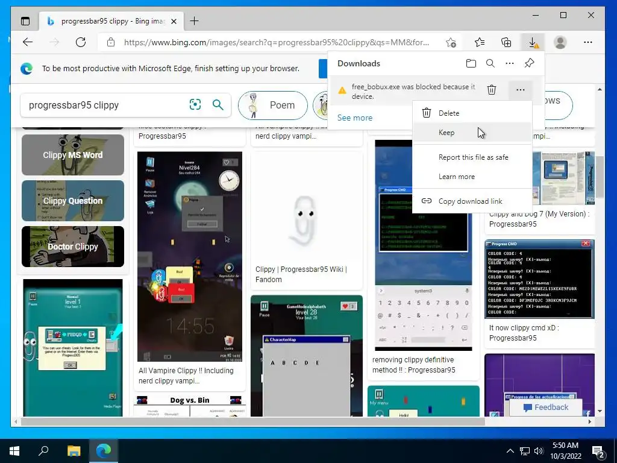Refresh the current page

pyautogui.click(x=81, y=42)
